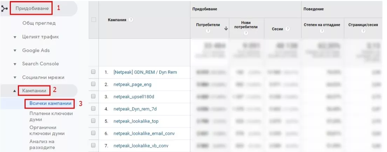This screenshot has width=387, height=152.
Task: Toggle the select-all checkbox in table header
Action: click(x=94, y=20)
